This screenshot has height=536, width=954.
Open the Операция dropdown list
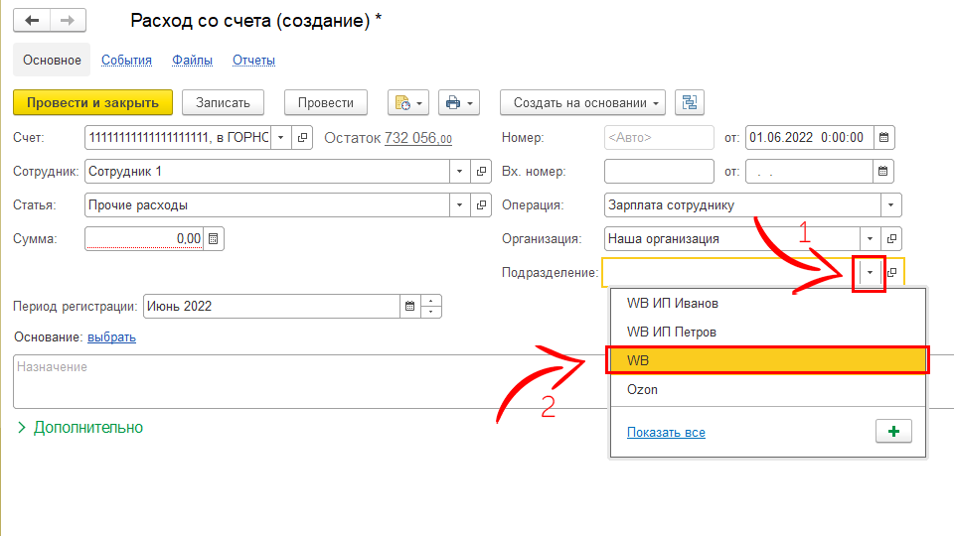pyautogui.click(x=890, y=205)
